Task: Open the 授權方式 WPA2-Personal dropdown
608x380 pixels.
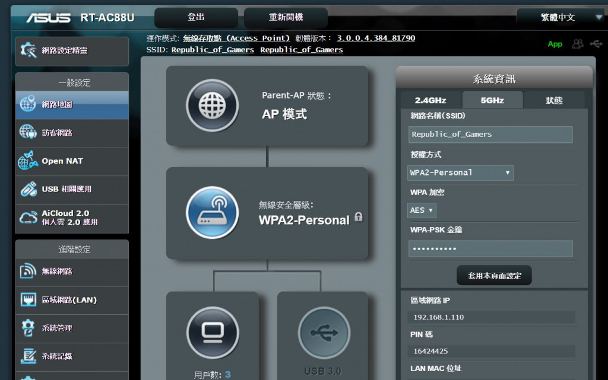Action: (460, 173)
